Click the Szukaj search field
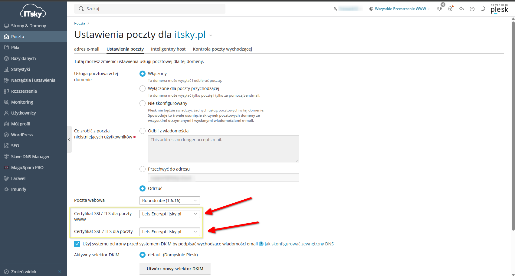The width and height of the screenshot is (515, 276). pos(150,9)
